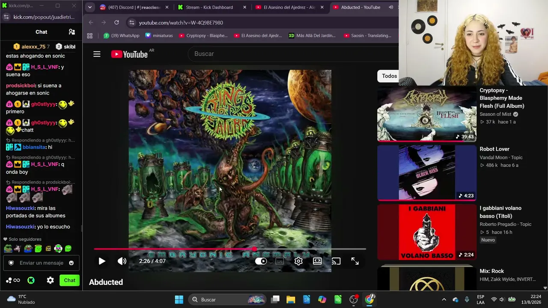This screenshot has width=548, height=308.
Task: Select the Todos filter chip
Action: pos(389,76)
